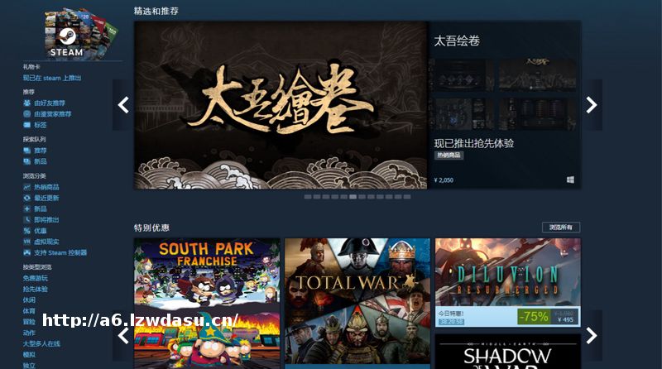Open the South Park Franchise offer thumbnail
Image resolution: width=662 pixels, height=369 pixels.
(x=207, y=303)
